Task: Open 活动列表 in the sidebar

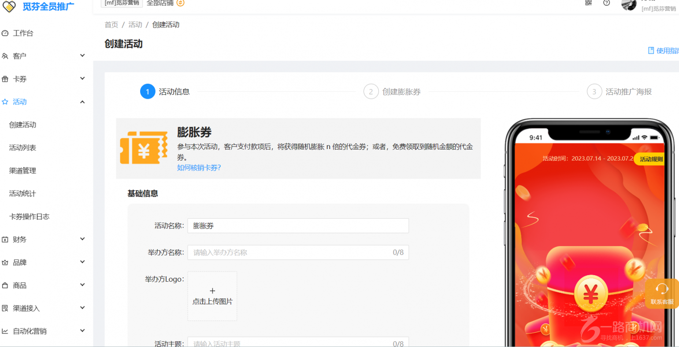Action: pyautogui.click(x=23, y=148)
